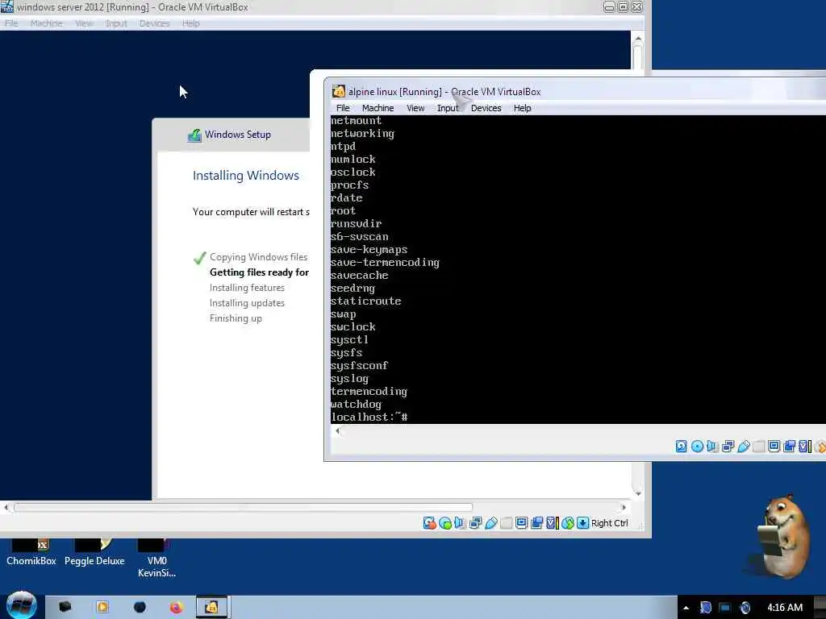
Task: Click the 'save-termencoding' line in alpine terminal
Action: click(385, 262)
